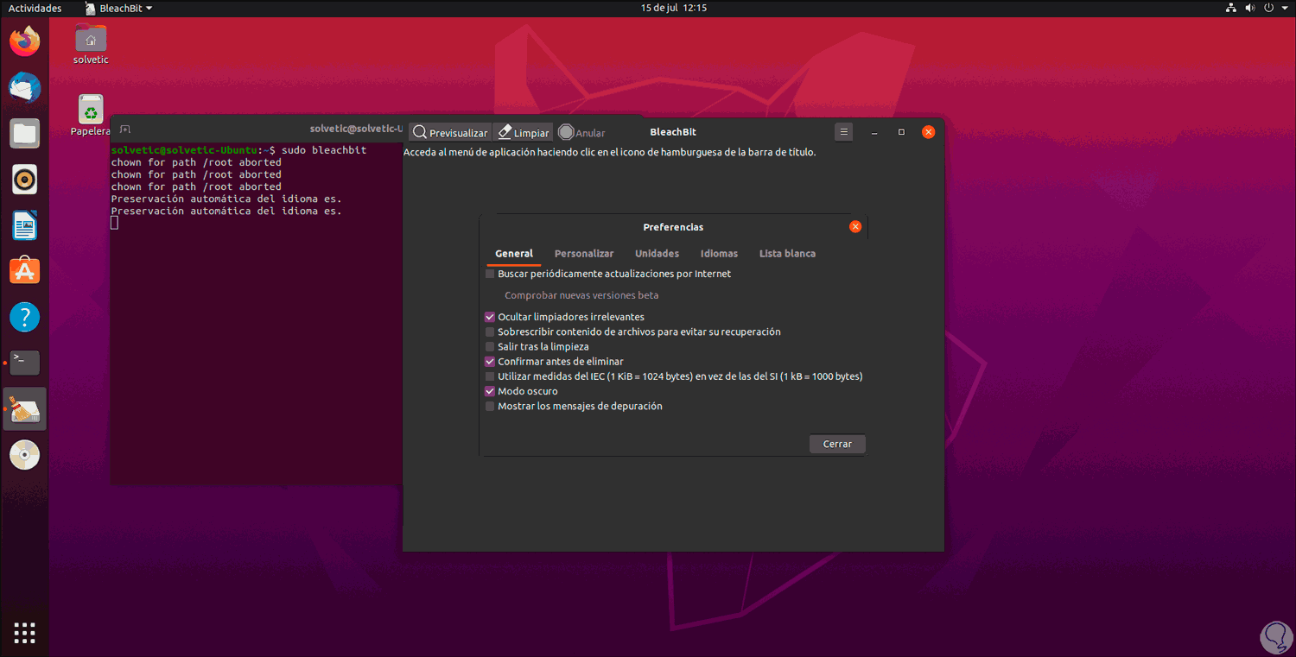Viewport: 1296px width, 657px height.
Task: Uncheck Ocultar limpiadores irrelevantes
Action: point(490,317)
